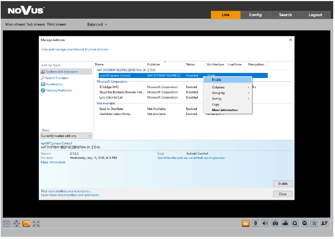Screen dimensions: 335x239
Task: Toggle the microphone talk button
Action: pyautogui.click(x=255, y=224)
